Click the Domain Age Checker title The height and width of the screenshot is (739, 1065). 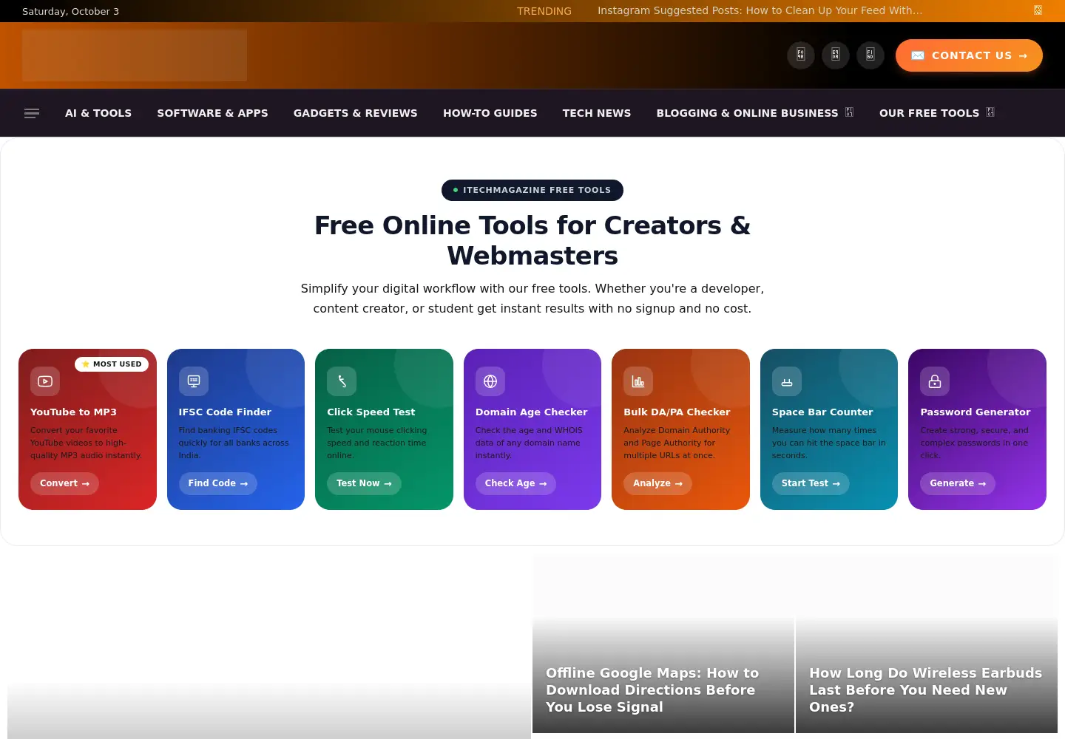[531, 412]
